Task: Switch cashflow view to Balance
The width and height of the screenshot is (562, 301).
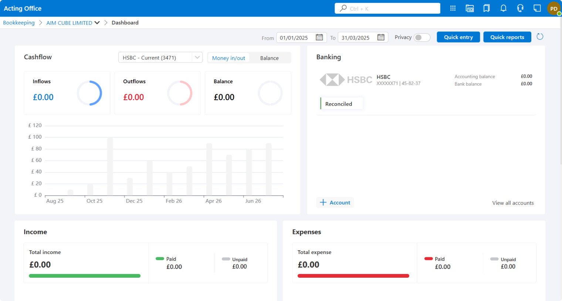Action: tap(269, 58)
